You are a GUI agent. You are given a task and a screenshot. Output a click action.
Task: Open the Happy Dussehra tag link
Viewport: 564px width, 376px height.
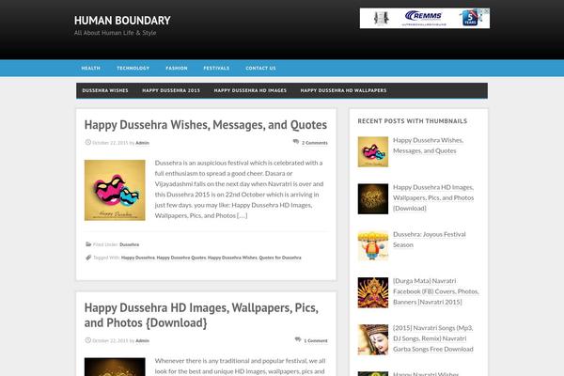coord(138,258)
